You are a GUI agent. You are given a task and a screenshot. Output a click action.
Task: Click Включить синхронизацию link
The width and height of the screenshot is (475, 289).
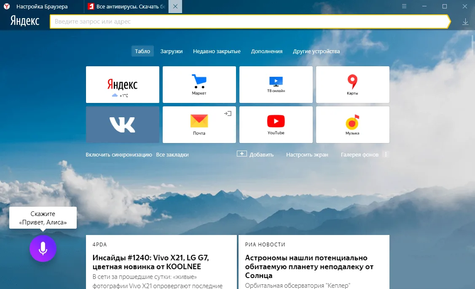(x=119, y=155)
